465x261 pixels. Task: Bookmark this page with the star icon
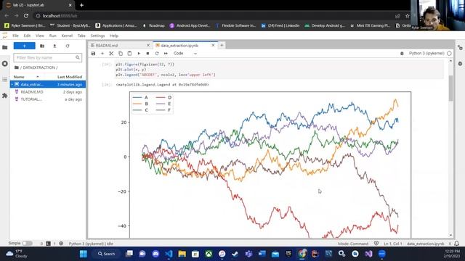pos(408,16)
